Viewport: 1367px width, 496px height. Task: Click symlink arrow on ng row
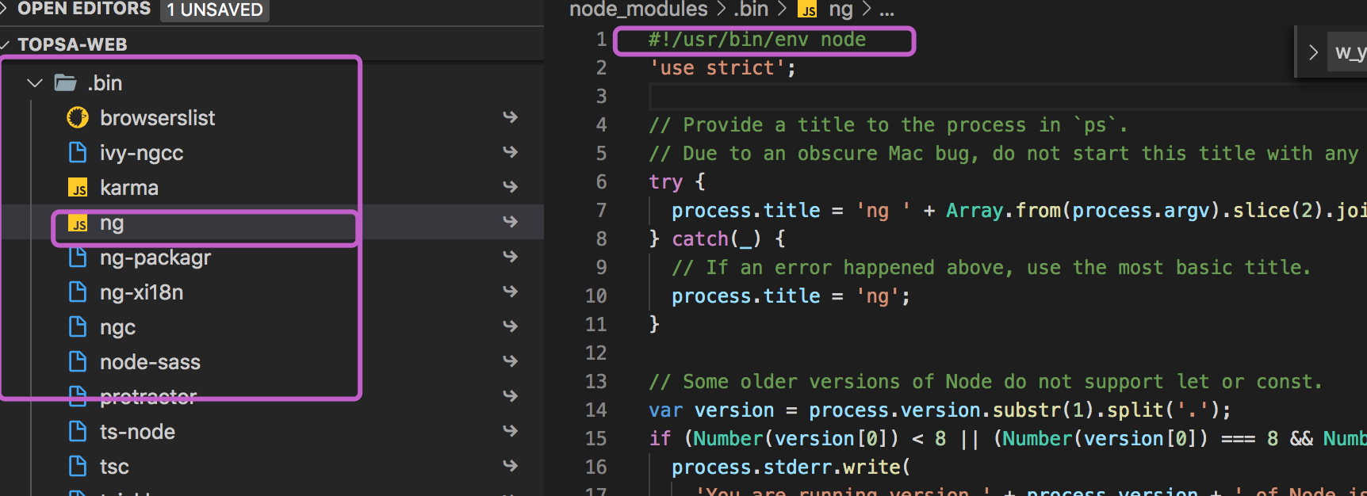pos(510,221)
